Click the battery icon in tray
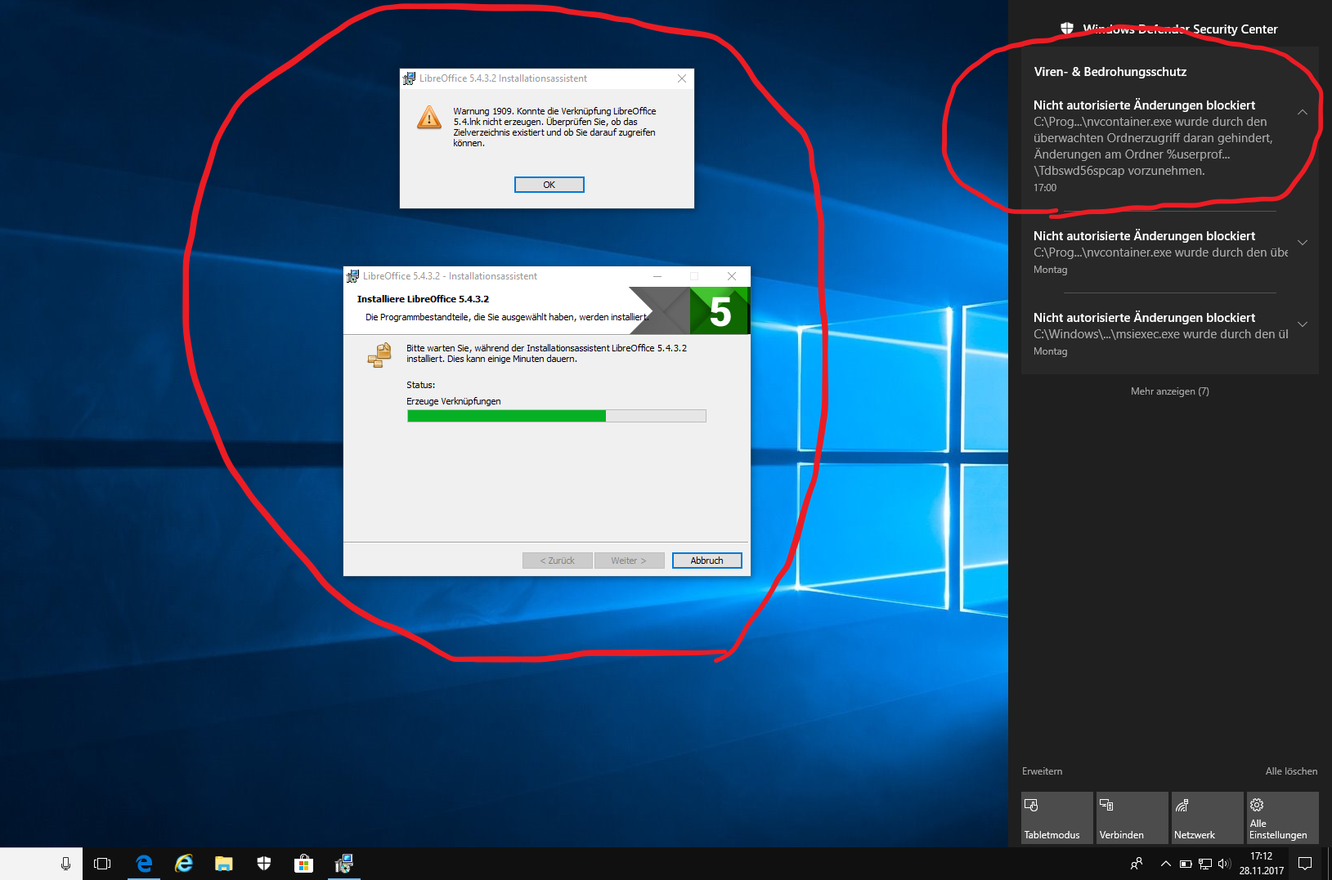1332x880 pixels. coord(1186,864)
